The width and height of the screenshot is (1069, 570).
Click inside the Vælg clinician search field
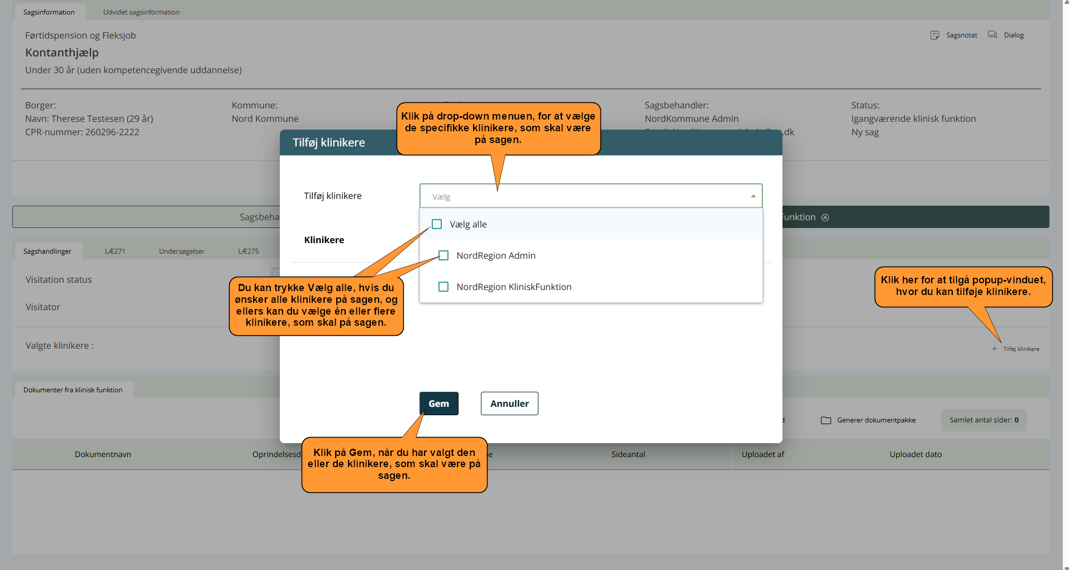tap(581, 196)
